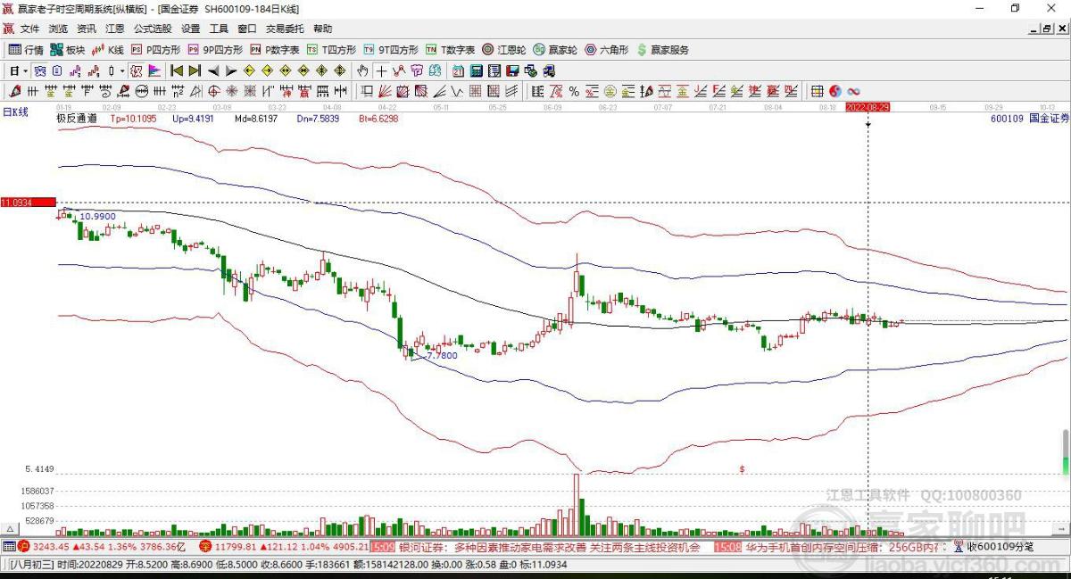Image resolution: width=1071 pixels, height=579 pixels.
Task: Open the 赢家轮 wheel tool
Action: click(555, 50)
